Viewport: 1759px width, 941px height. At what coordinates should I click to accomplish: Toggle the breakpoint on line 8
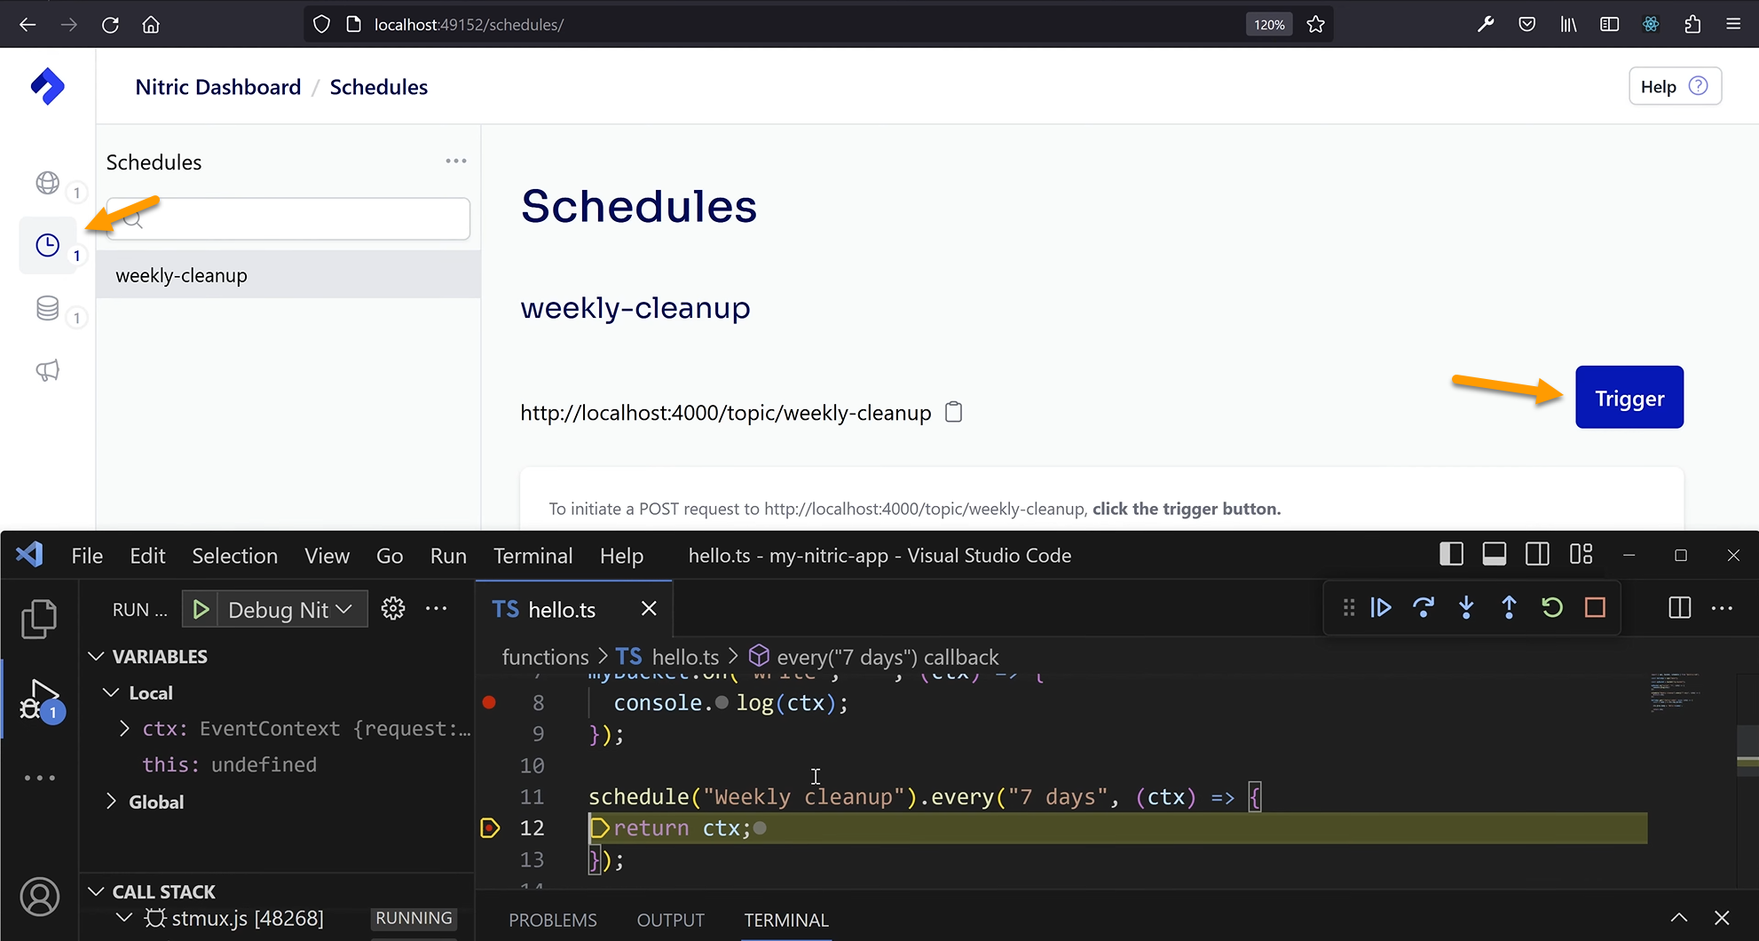[489, 702]
